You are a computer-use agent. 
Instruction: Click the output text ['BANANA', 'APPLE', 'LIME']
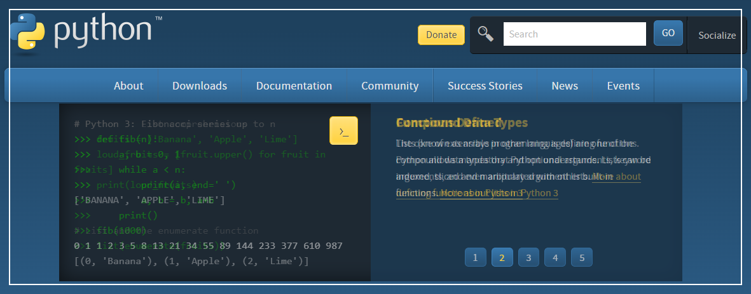(x=149, y=200)
